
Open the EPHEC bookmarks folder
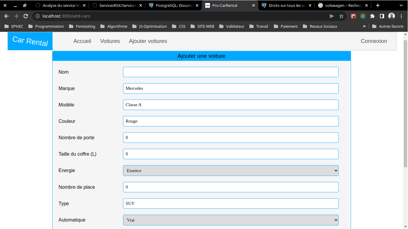[14, 26]
